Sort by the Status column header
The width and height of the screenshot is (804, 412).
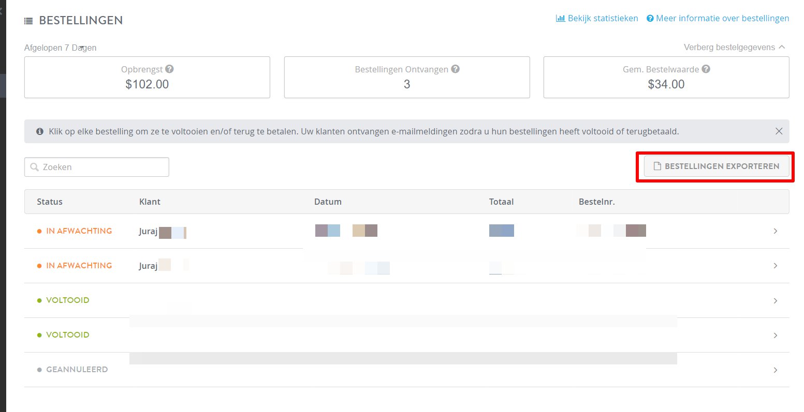point(50,202)
